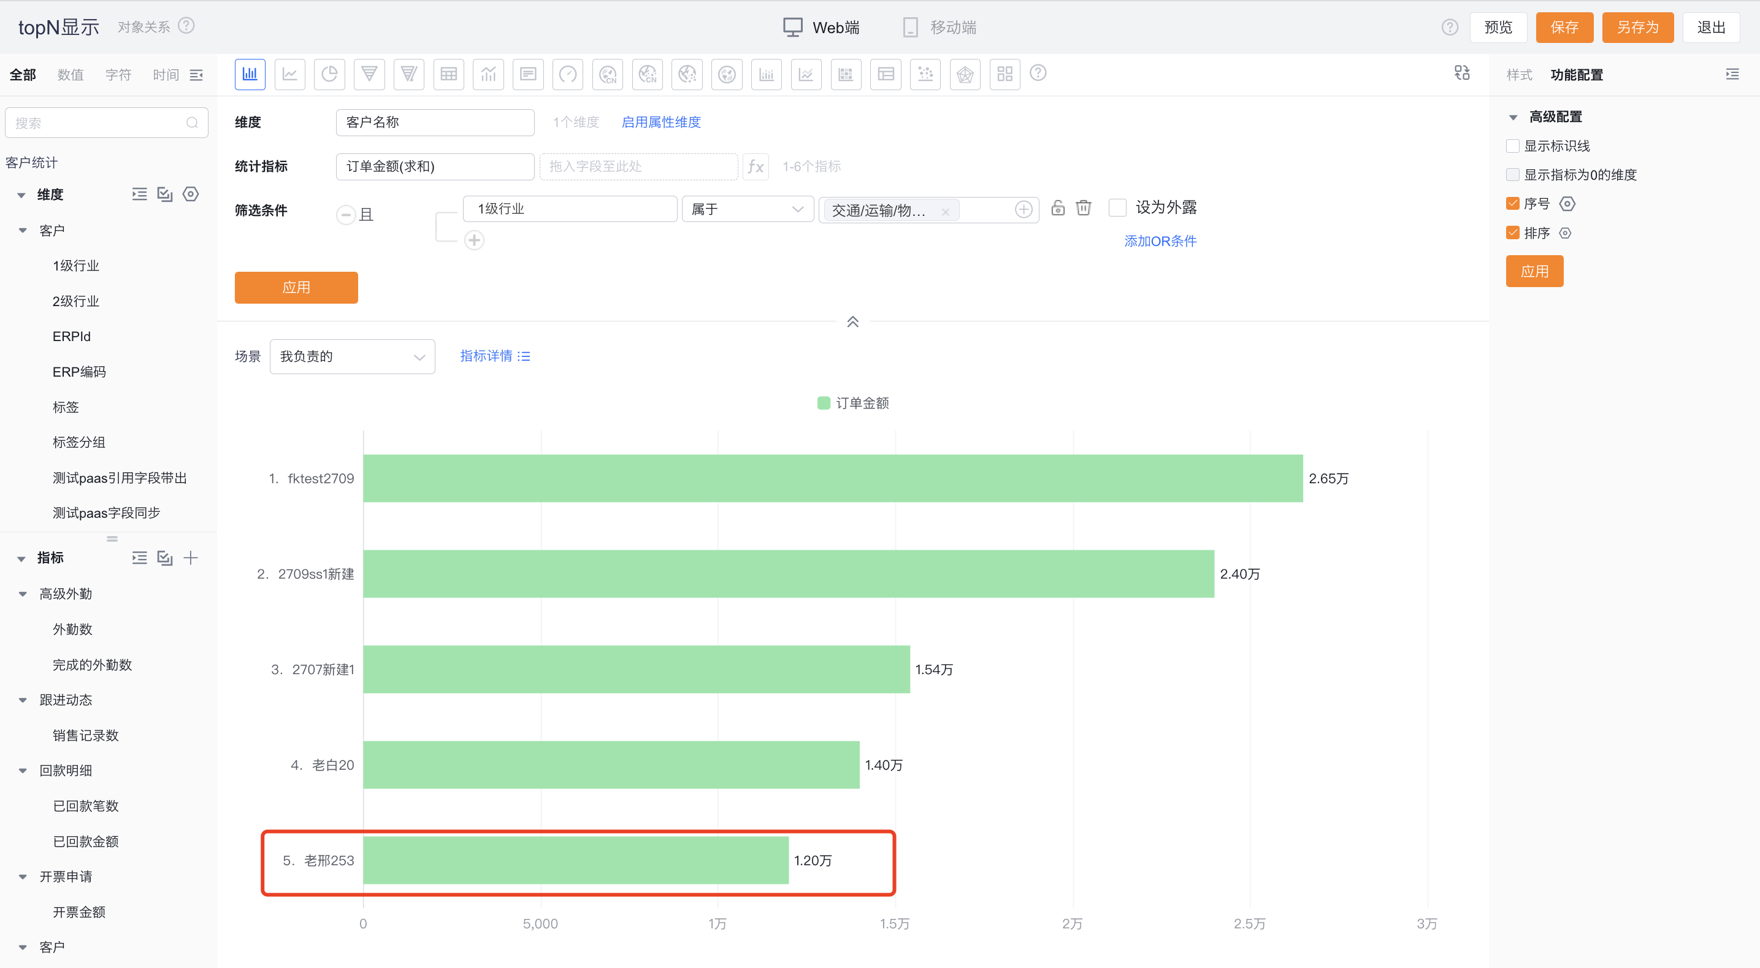This screenshot has height=968, width=1760.
Task: Switch to the 样式 tab
Action: coord(1519,74)
